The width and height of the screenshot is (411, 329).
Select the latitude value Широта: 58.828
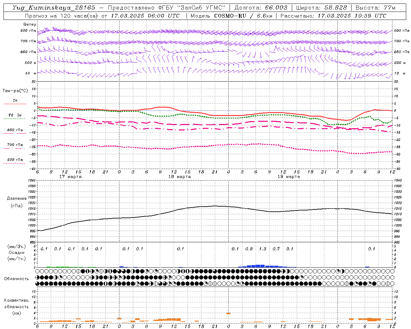[321, 8]
